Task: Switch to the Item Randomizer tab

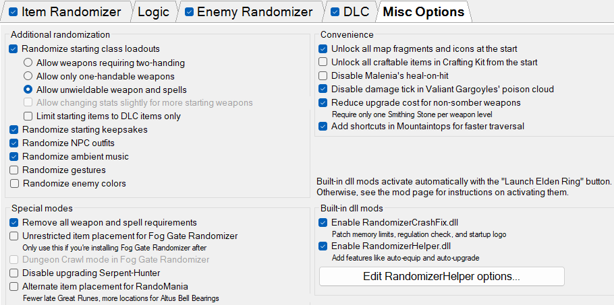Action: (72, 11)
